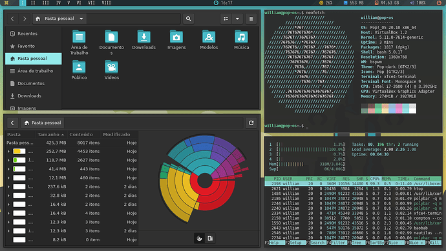446x251 pixels.
Task: Sort by the Pasta column header
Action: click(20, 135)
